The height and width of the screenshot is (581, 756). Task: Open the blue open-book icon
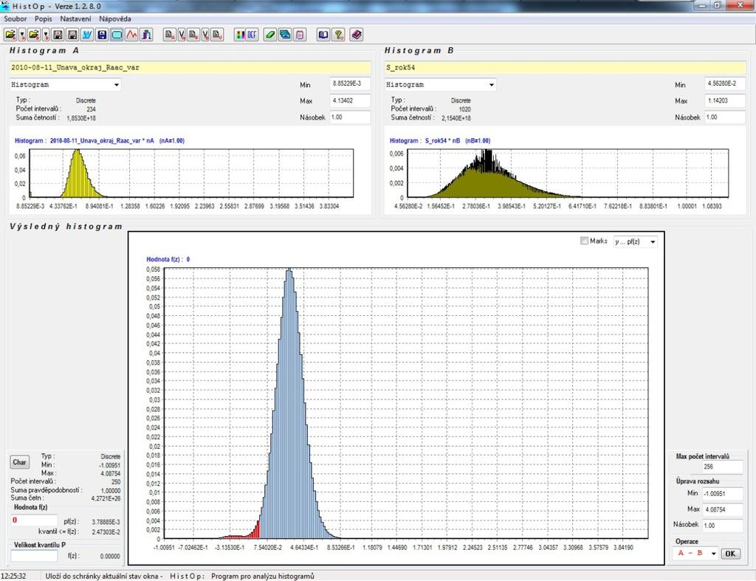323,35
